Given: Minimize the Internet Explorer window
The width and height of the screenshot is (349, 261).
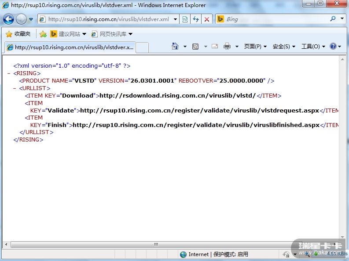Looking at the screenshot, I should click(x=309, y=4).
